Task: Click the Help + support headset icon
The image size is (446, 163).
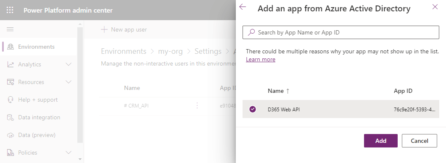Action: (x=11, y=100)
